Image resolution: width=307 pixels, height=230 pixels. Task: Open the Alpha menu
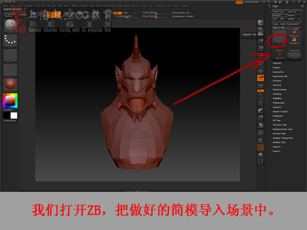coord(6,6)
